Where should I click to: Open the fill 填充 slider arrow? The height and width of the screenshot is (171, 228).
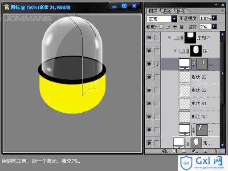(x=214, y=27)
